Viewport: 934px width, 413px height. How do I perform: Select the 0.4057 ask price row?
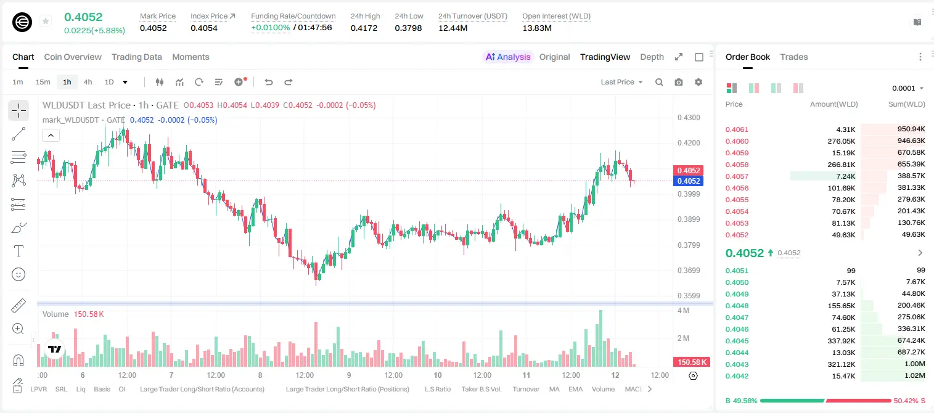pyautogui.click(x=825, y=176)
